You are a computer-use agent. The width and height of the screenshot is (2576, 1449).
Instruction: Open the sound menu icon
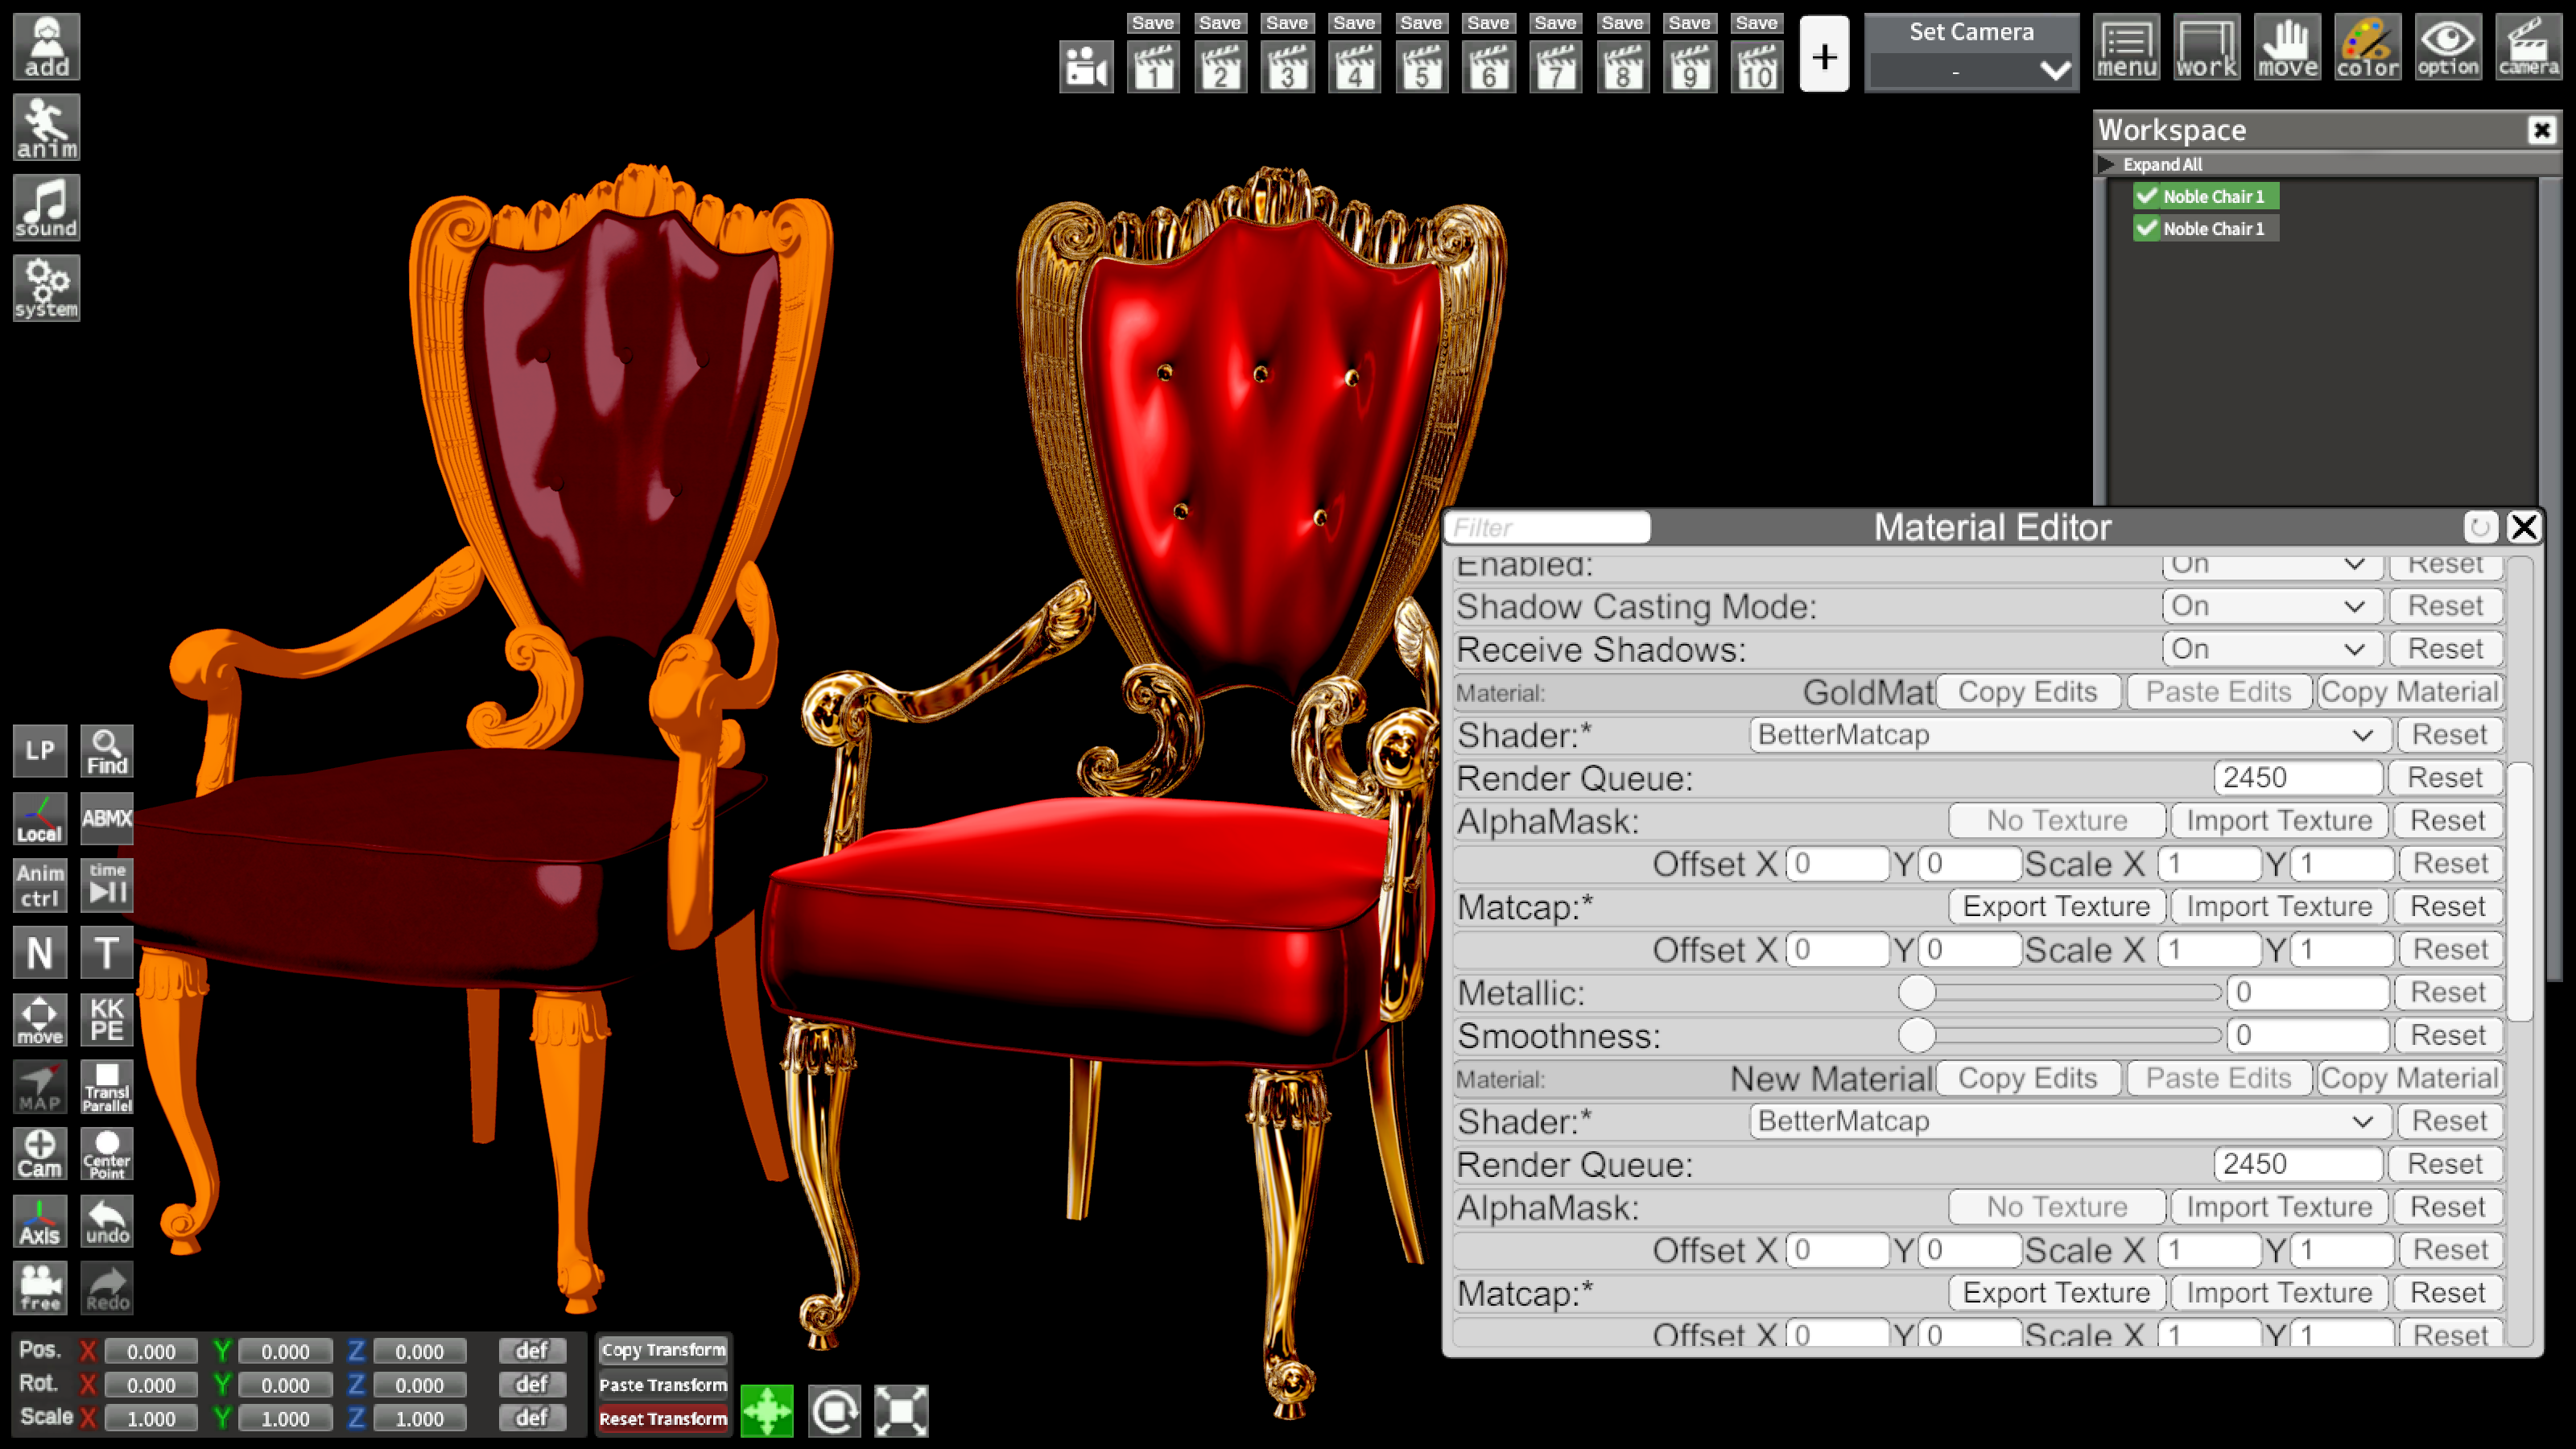46,208
